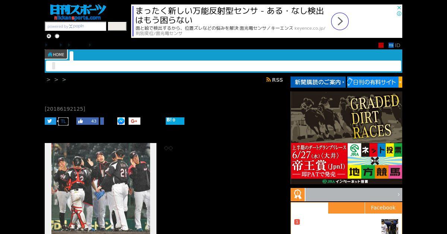Image resolution: width=447 pixels, height=234 pixels.
Task: Expand the ranking header chevron
Action: click(x=398, y=195)
